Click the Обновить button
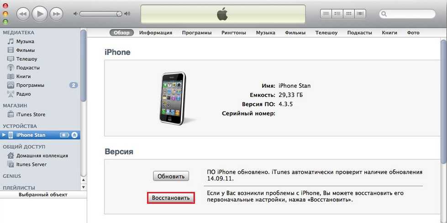This screenshot has width=447, height=223. pyautogui.click(x=171, y=176)
